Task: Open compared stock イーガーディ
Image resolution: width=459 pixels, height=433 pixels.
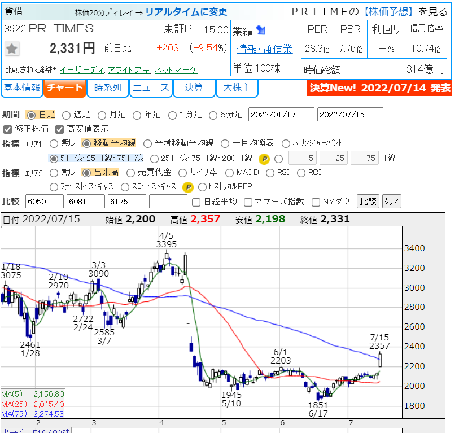Action: click(x=82, y=70)
